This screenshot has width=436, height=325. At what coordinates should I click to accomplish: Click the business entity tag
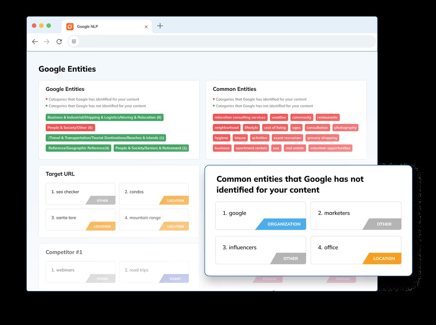pos(222,148)
